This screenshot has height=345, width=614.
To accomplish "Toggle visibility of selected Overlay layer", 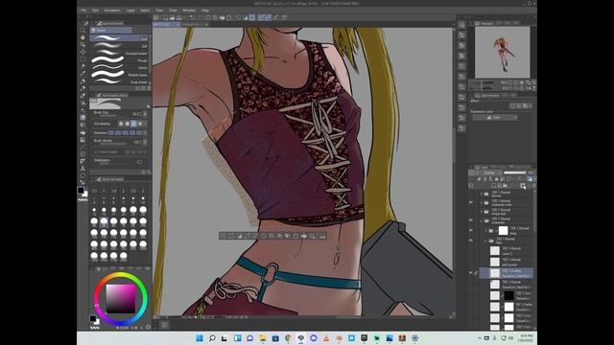I will click(471, 273).
